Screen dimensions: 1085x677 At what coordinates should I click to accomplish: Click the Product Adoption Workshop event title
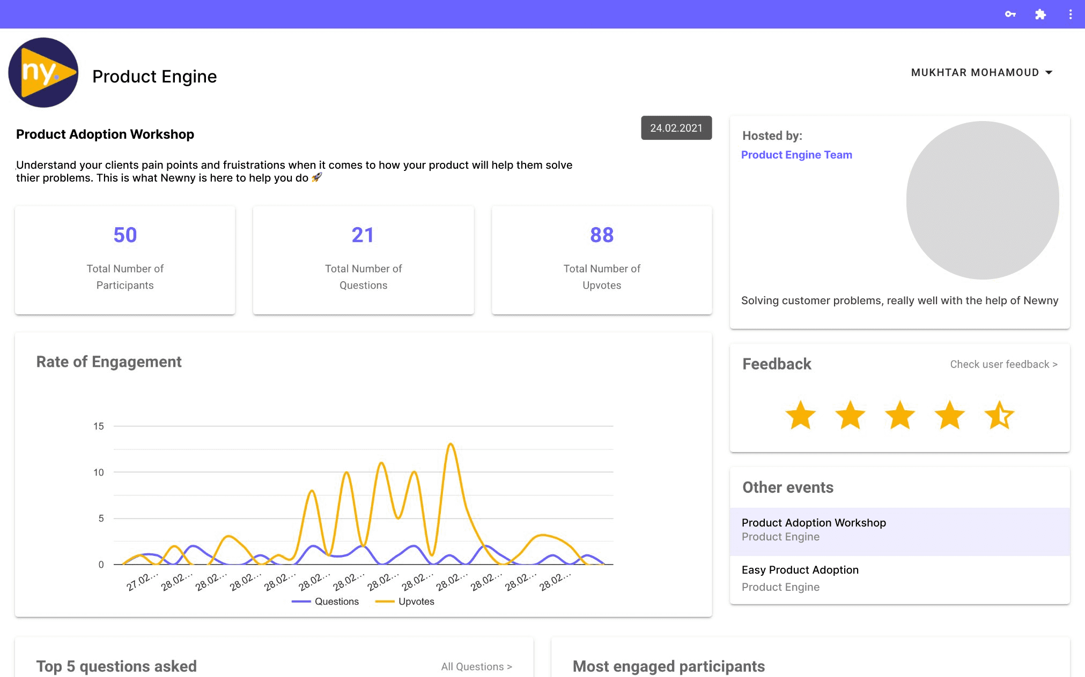105,134
